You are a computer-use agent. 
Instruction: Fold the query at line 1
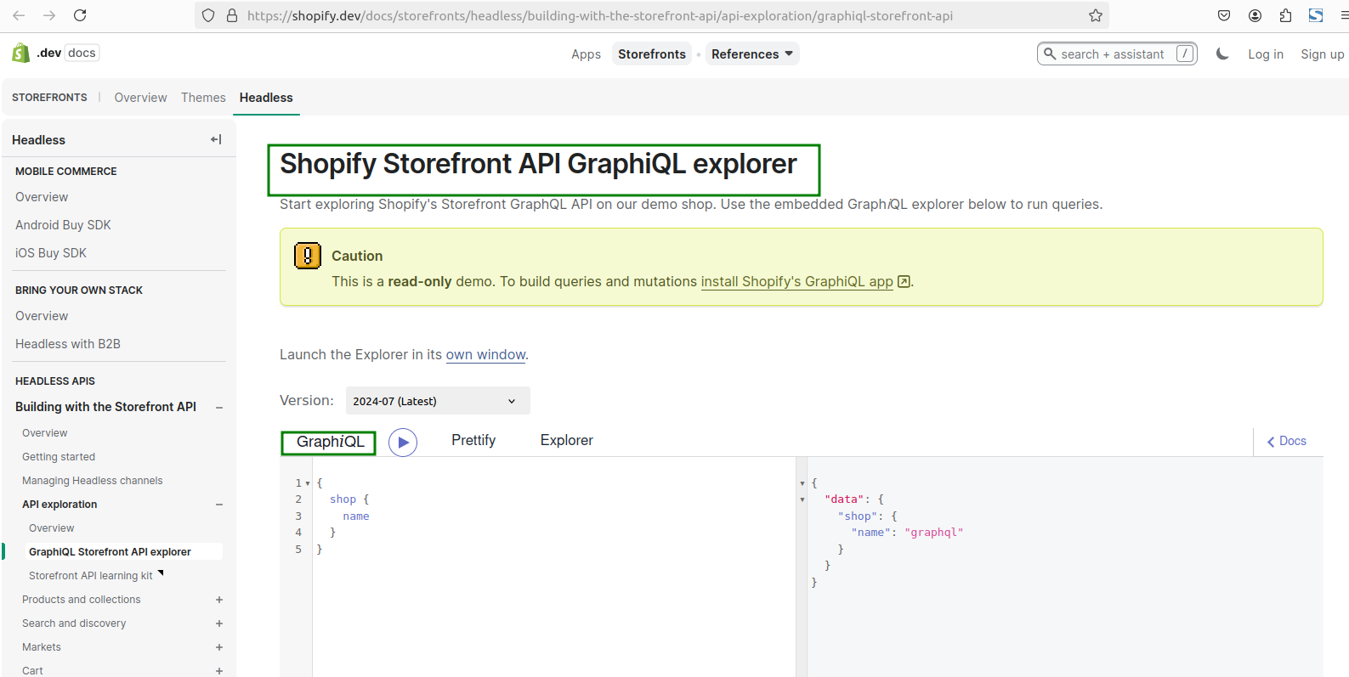click(308, 483)
